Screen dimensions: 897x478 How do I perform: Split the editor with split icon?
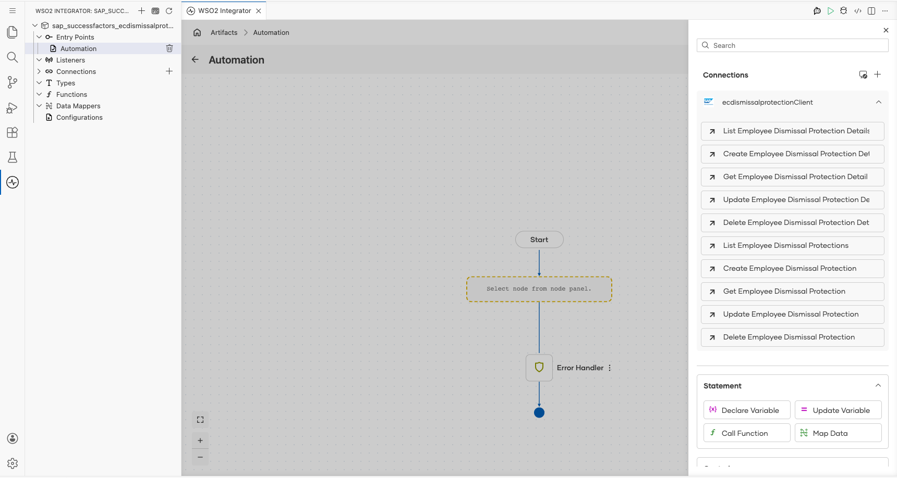pyautogui.click(x=871, y=10)
